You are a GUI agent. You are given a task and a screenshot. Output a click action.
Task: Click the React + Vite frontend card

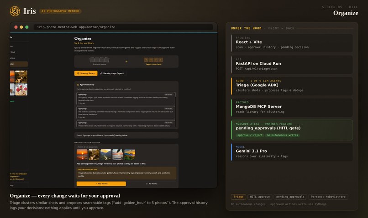coord(292,43)
